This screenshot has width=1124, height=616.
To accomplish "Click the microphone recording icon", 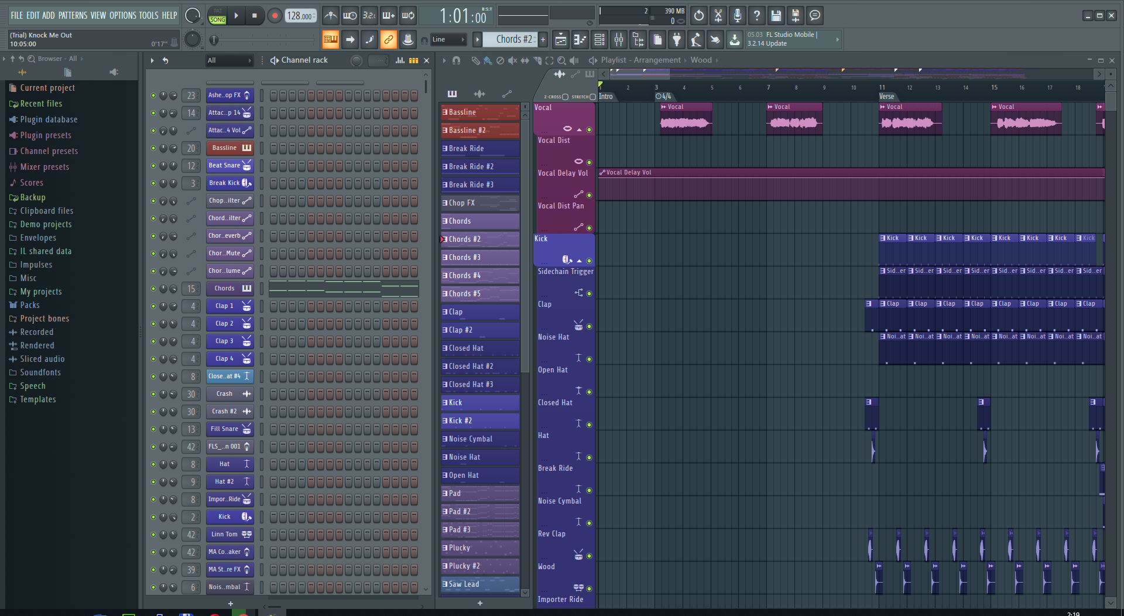I will [x=737, y=16].
